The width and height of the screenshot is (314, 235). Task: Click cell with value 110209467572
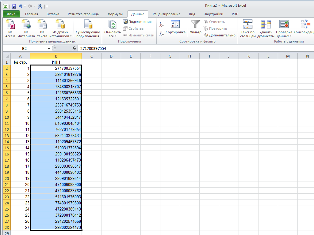click(x=56, y=142)
